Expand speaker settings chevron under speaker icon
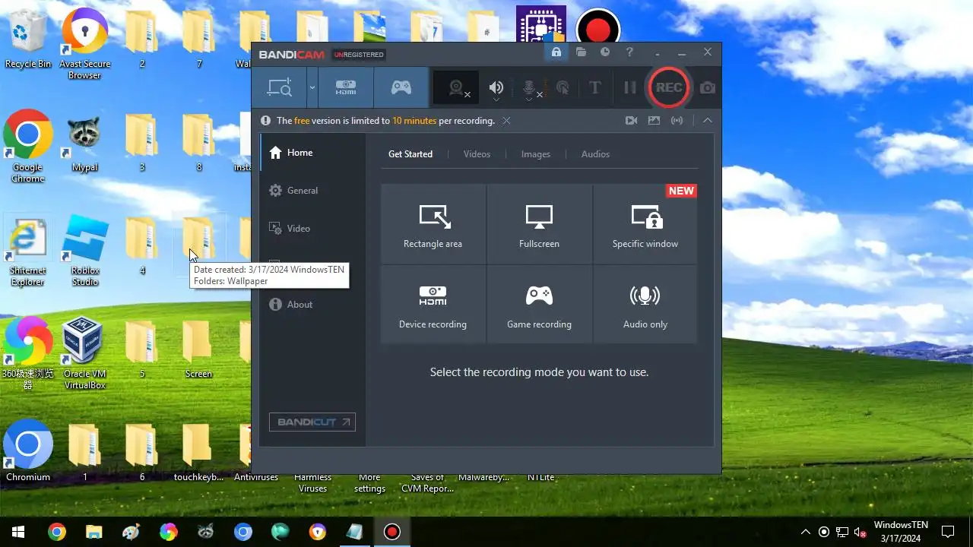The image size is (973, 547). (x=496, y=100)
